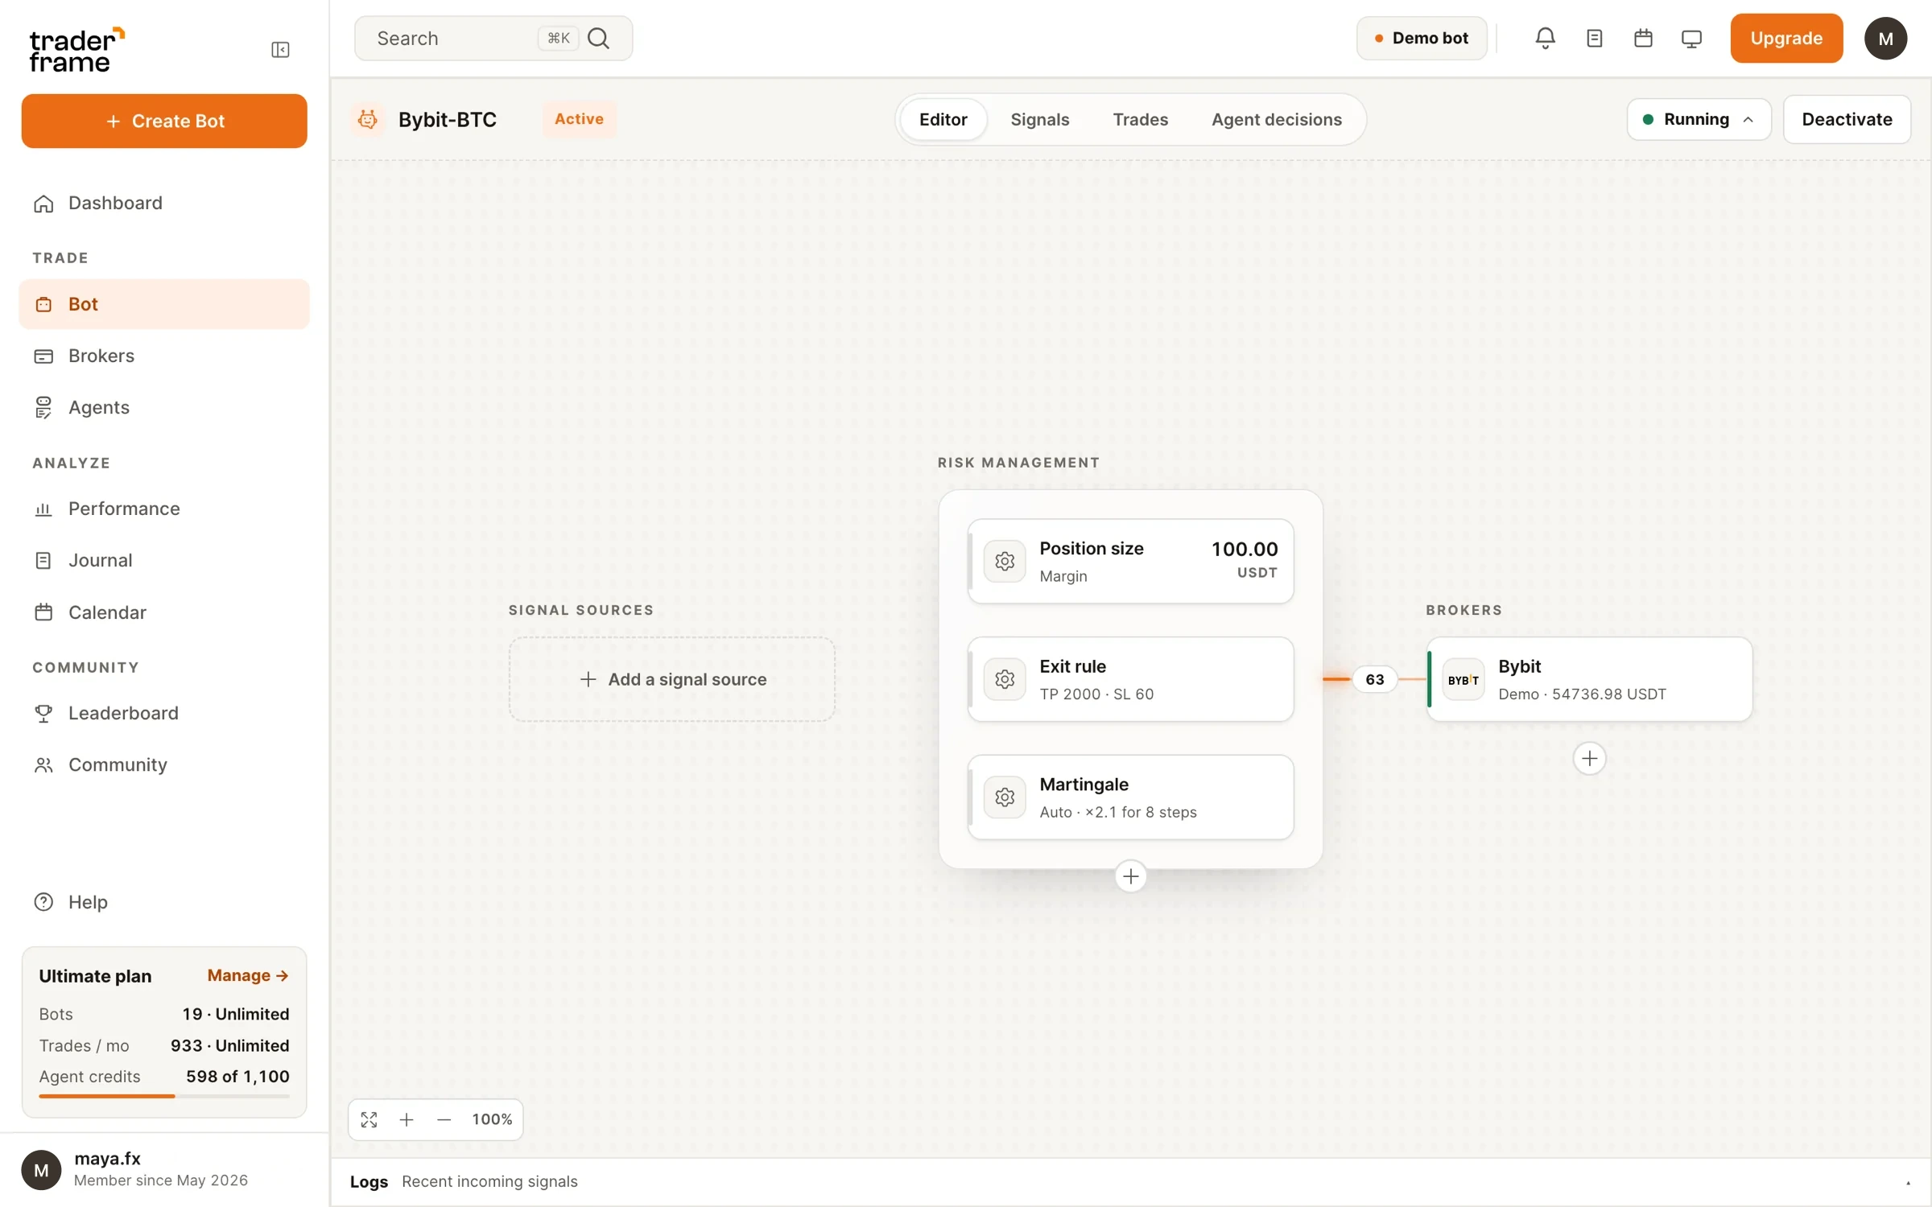Open Martingale settings gear
This screenshot has width=1932, height=1207.
click(1005, 797)
